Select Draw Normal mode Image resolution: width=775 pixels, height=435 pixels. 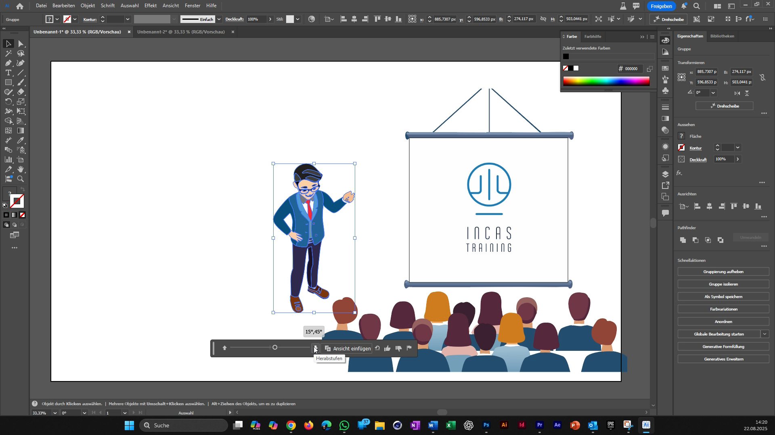pyautogui.click(x=6, y=225)
